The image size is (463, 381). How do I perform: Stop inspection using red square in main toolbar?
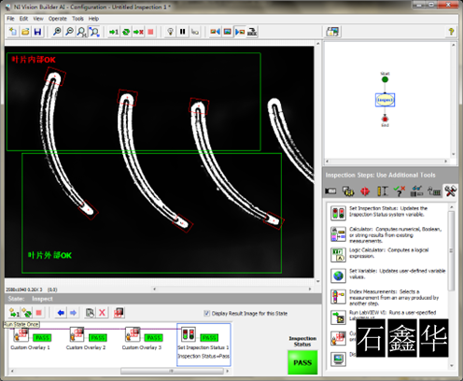150,32
